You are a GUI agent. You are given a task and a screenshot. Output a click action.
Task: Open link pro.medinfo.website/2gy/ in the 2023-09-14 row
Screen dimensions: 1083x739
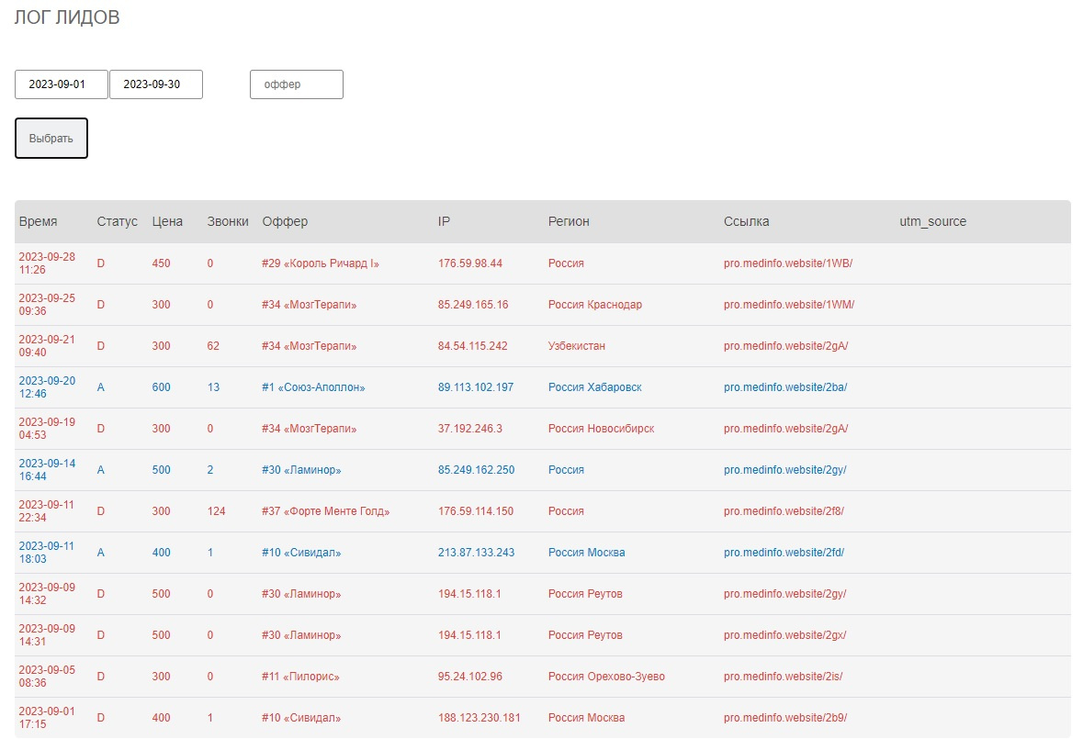785,470
